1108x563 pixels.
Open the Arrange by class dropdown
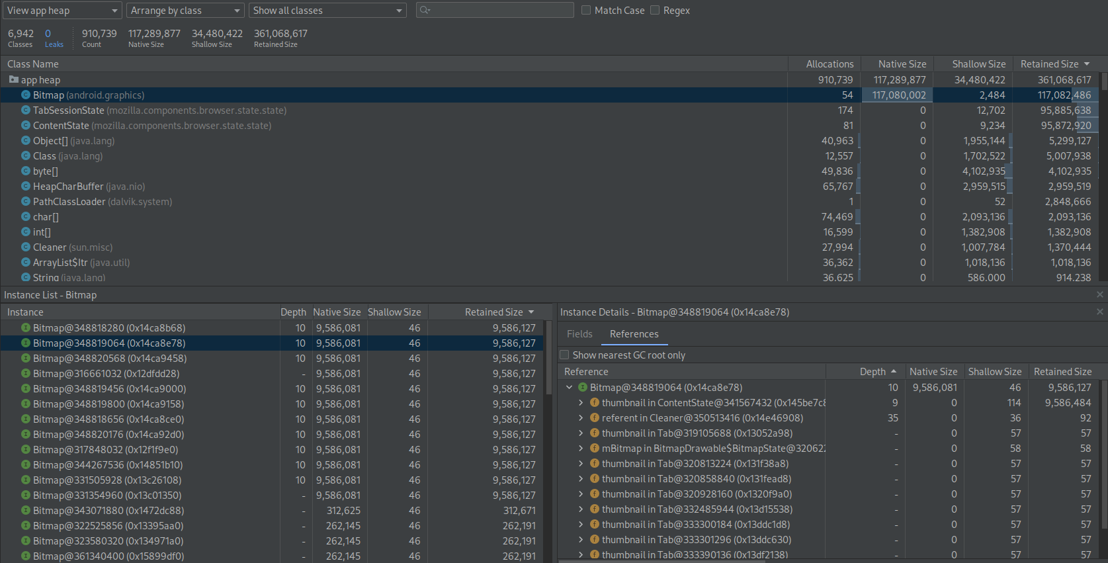[185, 10]
